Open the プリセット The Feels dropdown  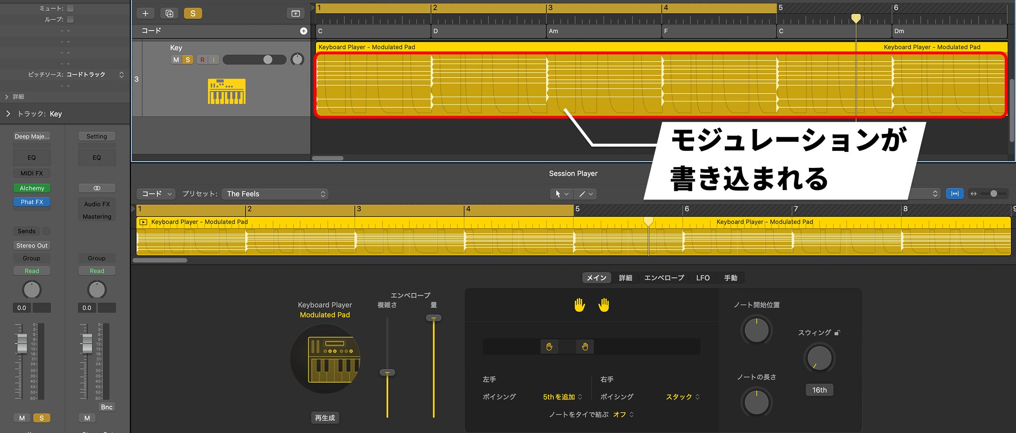(275, 194)
